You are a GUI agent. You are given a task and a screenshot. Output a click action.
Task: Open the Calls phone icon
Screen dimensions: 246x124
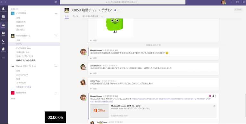pyautogui.click(x=3, y=42)
